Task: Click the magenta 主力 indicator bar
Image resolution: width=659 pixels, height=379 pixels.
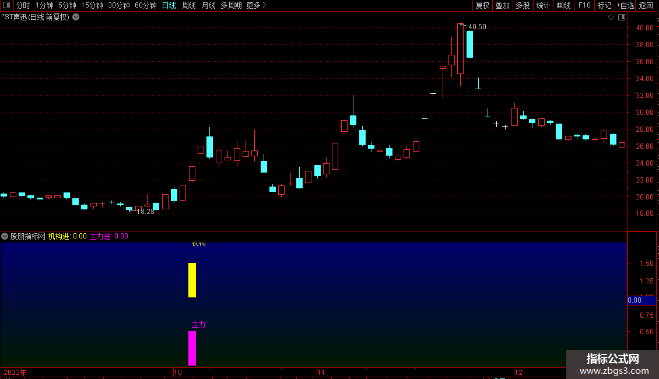Action: tap(192, 348)
